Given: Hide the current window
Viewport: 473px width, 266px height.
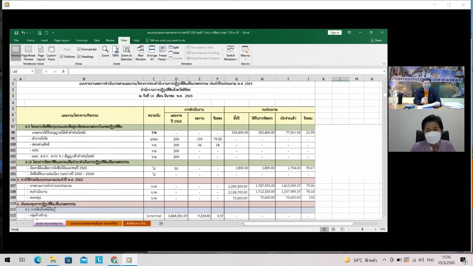Looking at the screenshot, I should tap(174, 53).
